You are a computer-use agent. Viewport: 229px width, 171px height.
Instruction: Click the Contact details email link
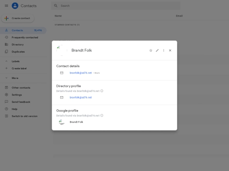click(x=81, y=73)
